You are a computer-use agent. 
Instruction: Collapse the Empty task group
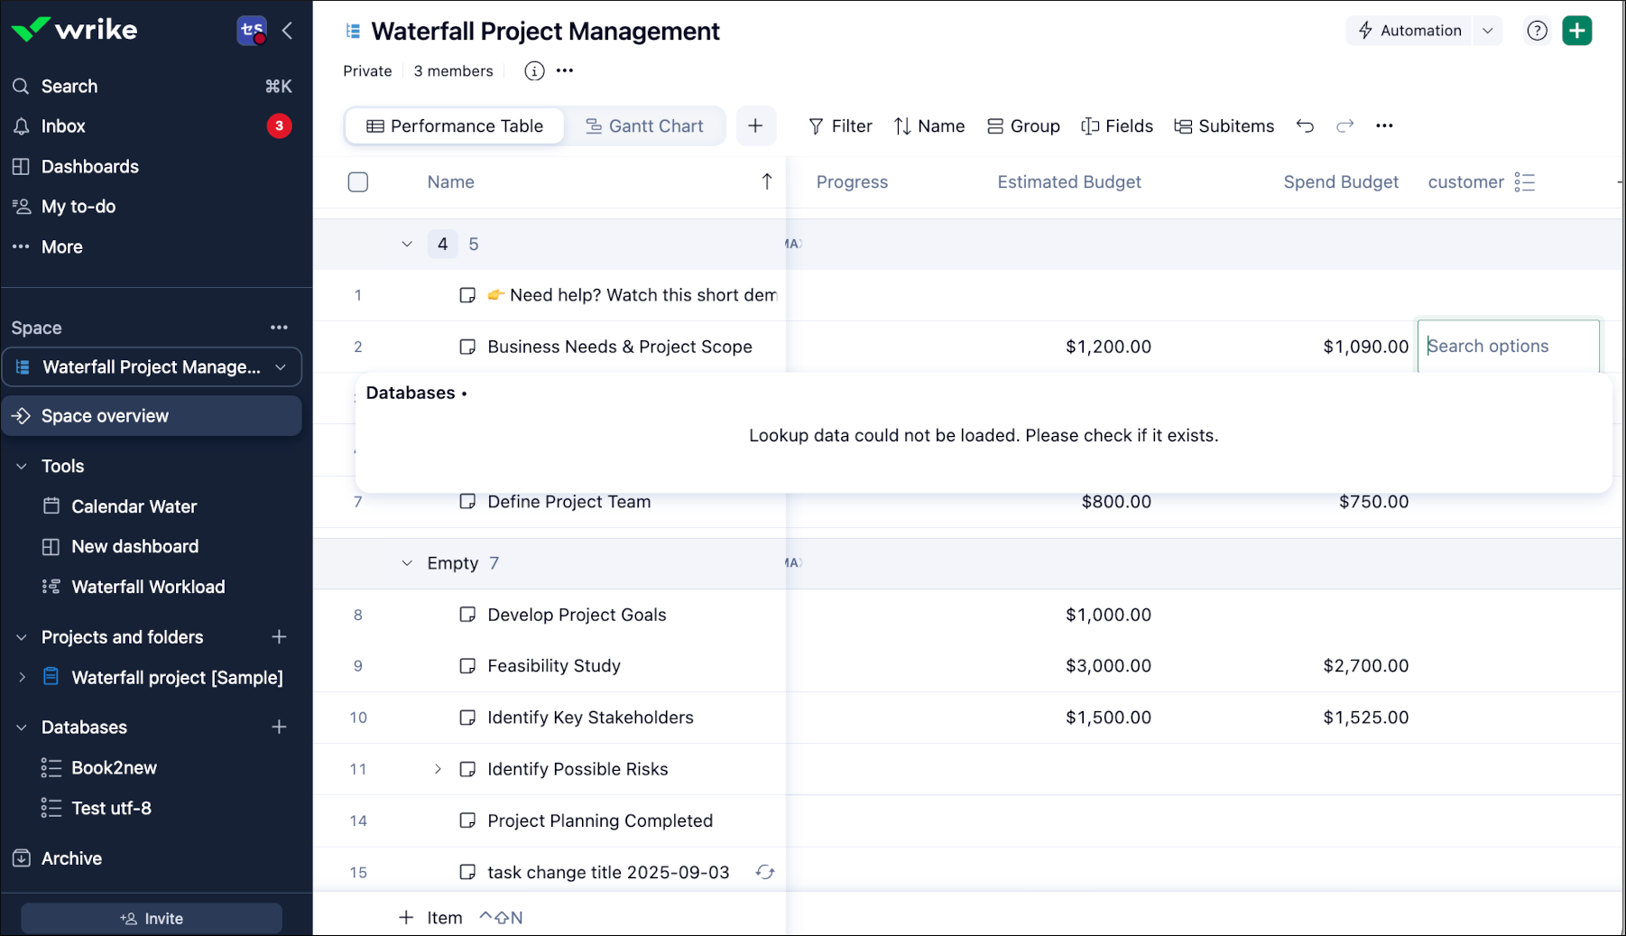406,562
